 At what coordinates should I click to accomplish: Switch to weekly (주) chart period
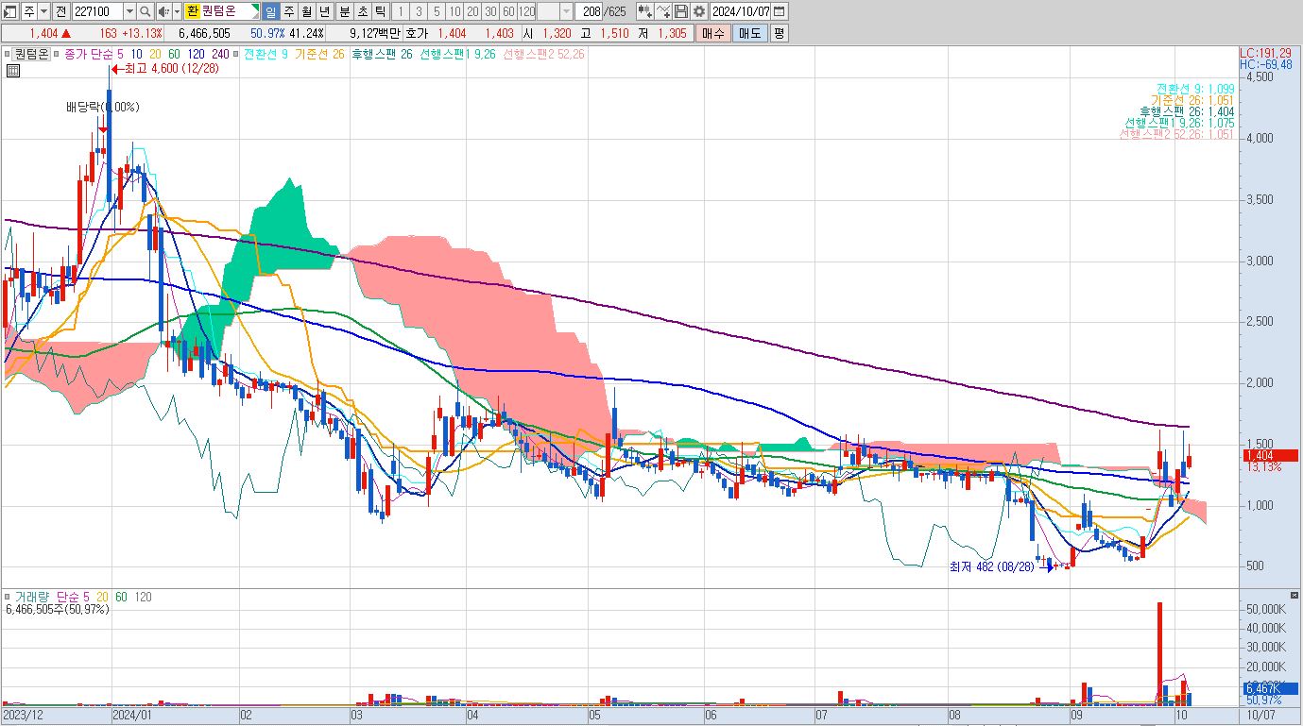289,11
